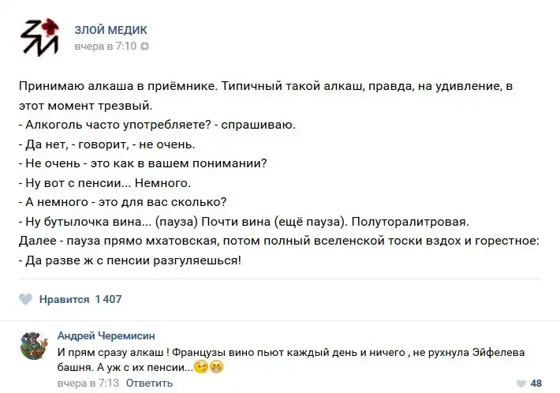Click the post like count 1 407
Screen dimensions: 560x393
point(108,299)
